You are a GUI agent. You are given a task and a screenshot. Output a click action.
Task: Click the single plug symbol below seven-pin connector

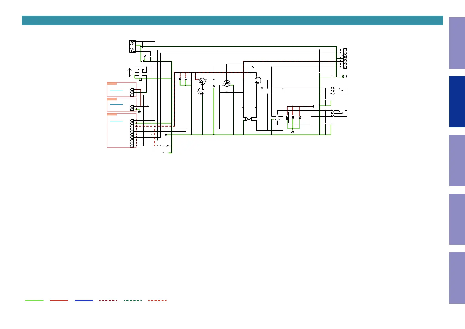[344, 77]
